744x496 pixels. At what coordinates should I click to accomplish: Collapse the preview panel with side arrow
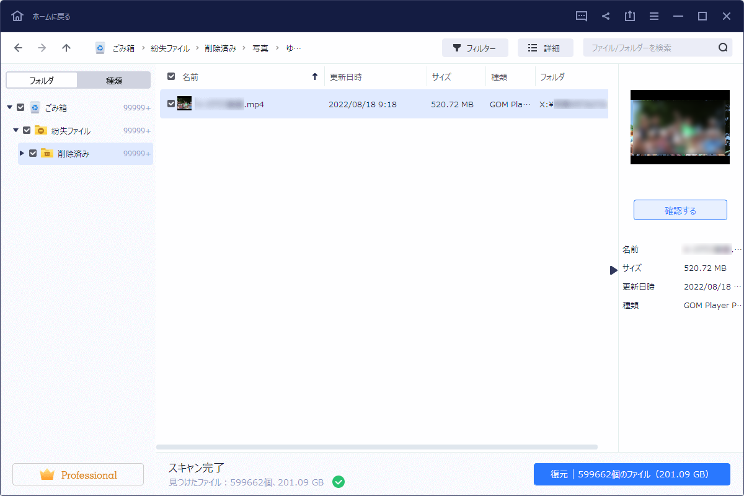tap(613, 270)
